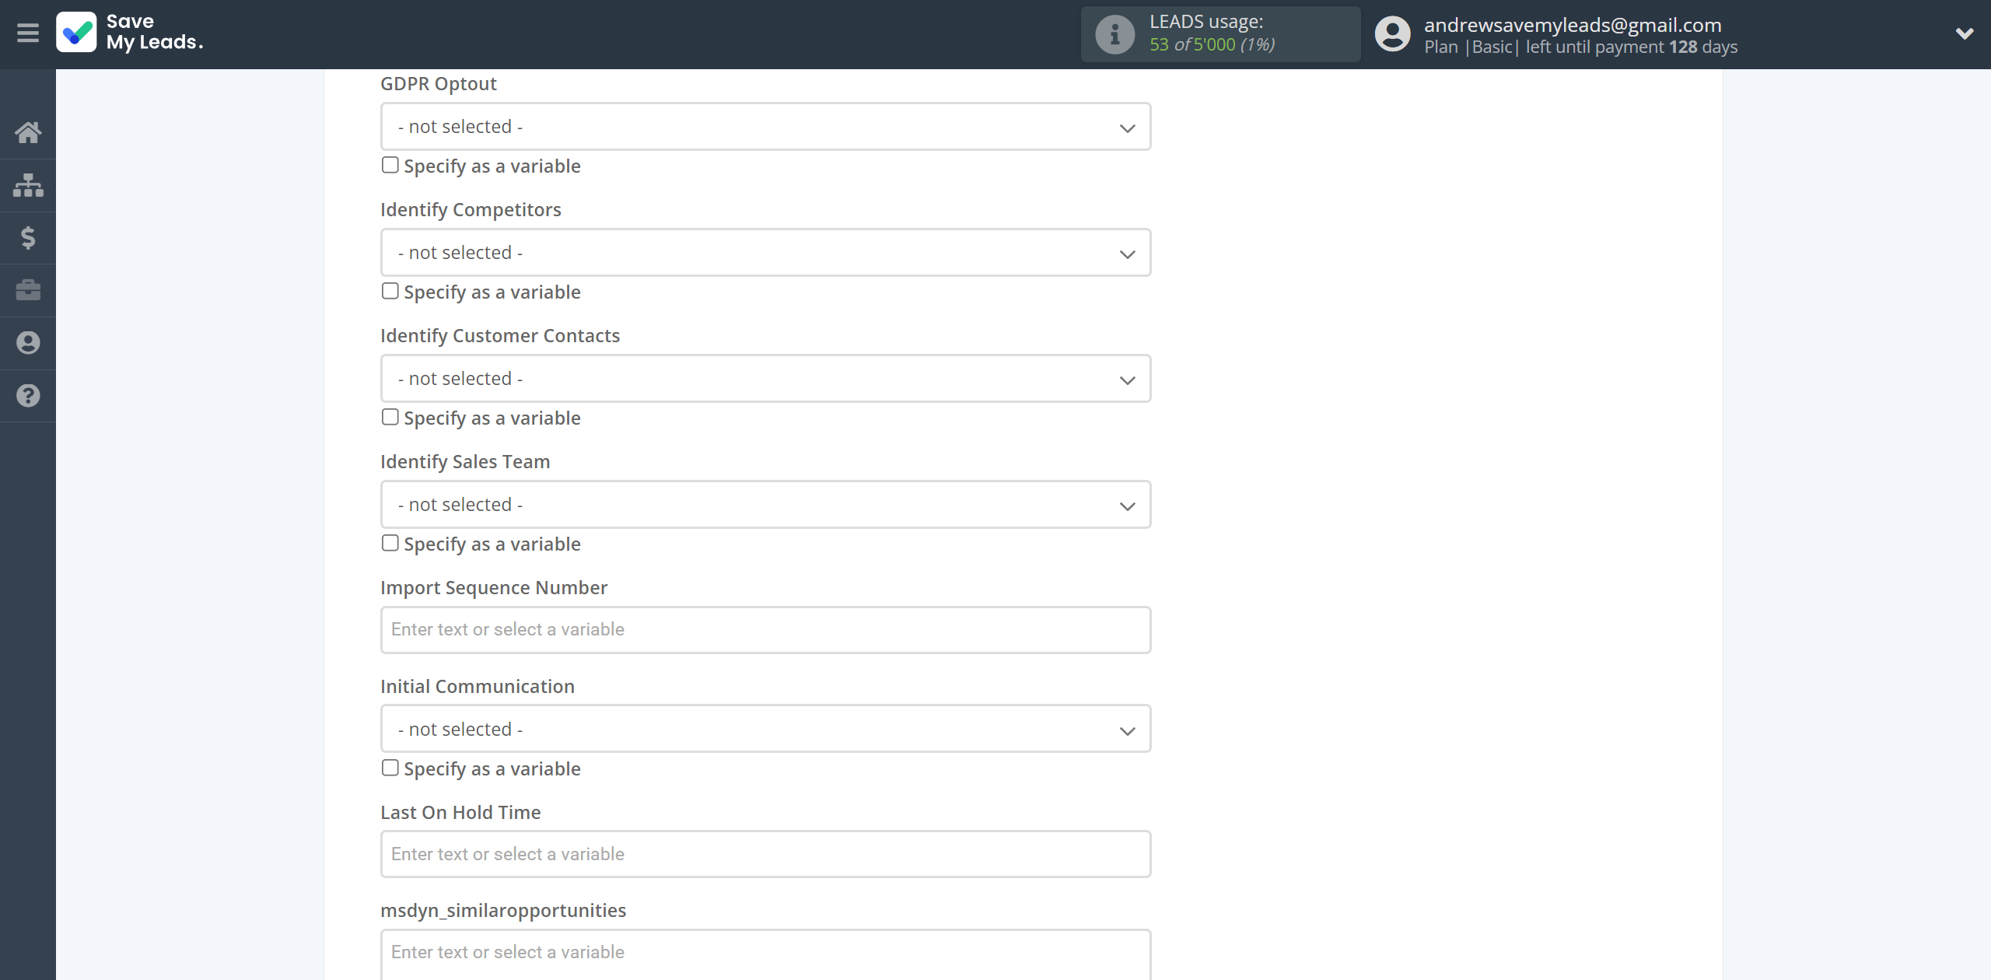1991x980 pixels.
Task: Click the Identify Competitors label
Action: click(471, 210)
